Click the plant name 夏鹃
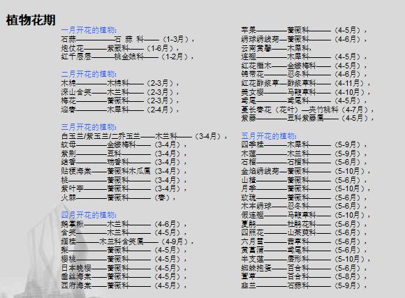The image size is (405, 298). (x=249, y=224)
